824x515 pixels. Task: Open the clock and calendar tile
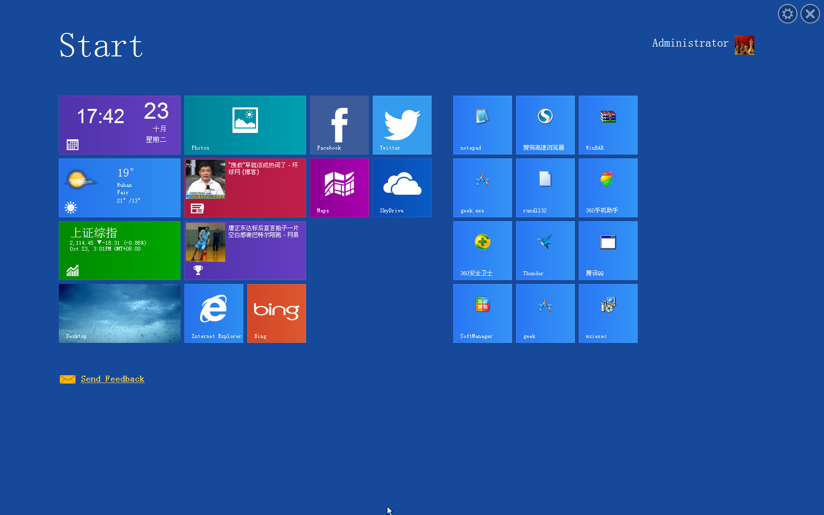120,125
